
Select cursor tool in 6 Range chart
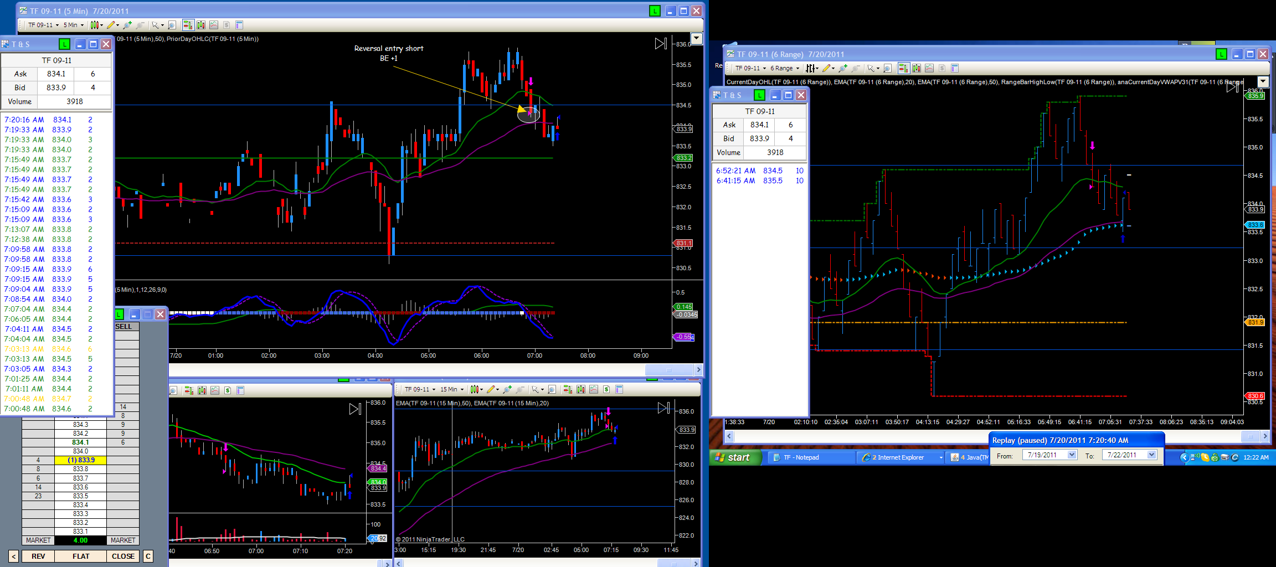(x=871, y=68)
